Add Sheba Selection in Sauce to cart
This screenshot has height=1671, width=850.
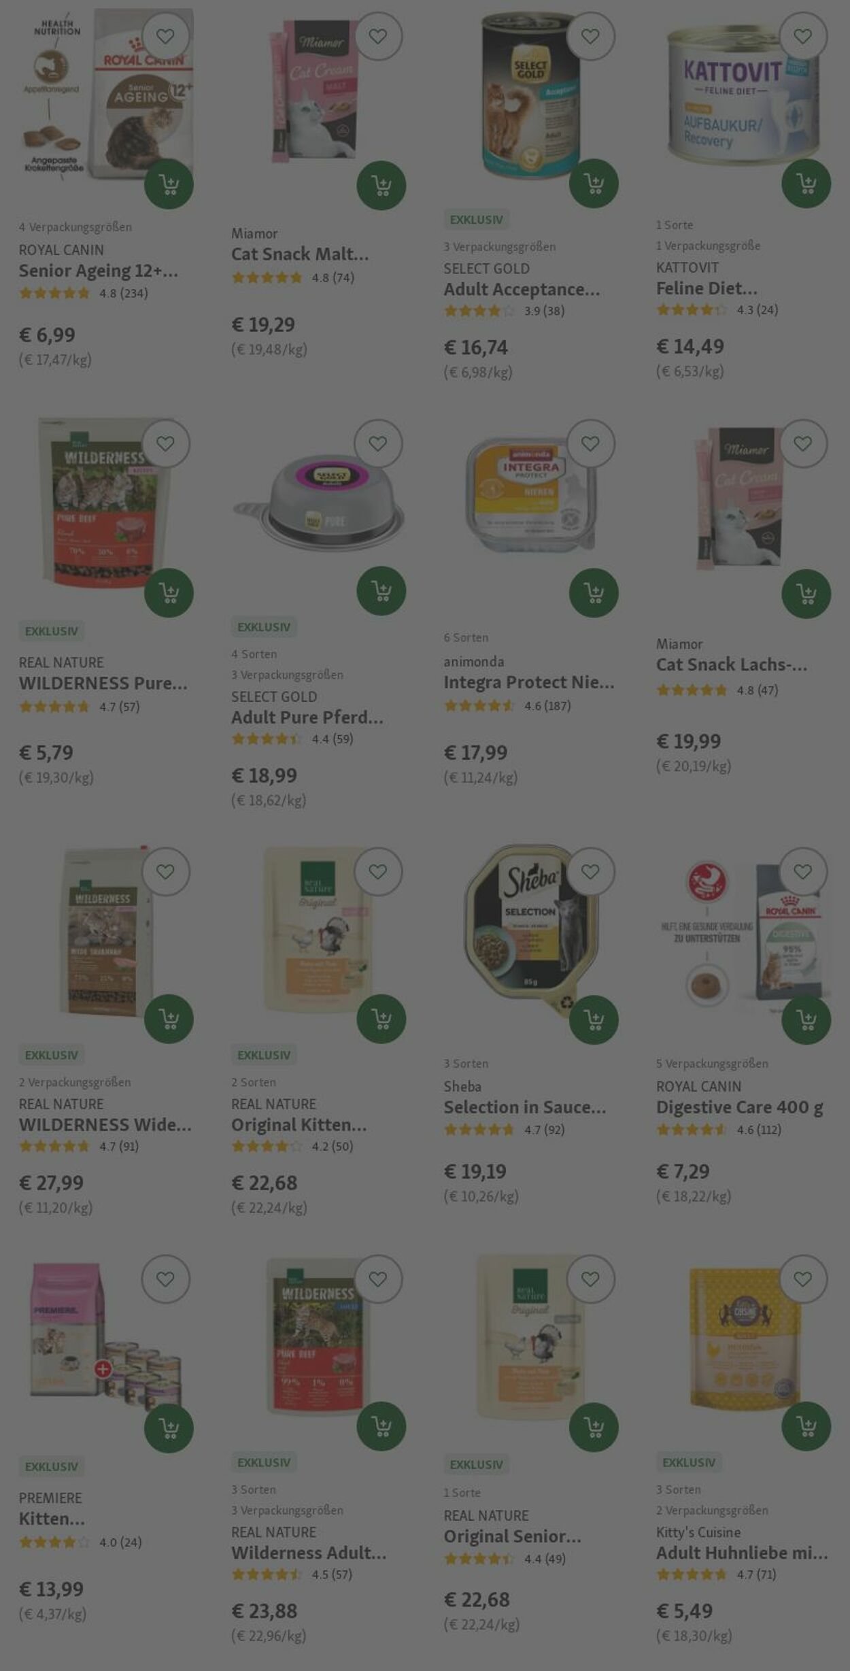[594, 1019]
